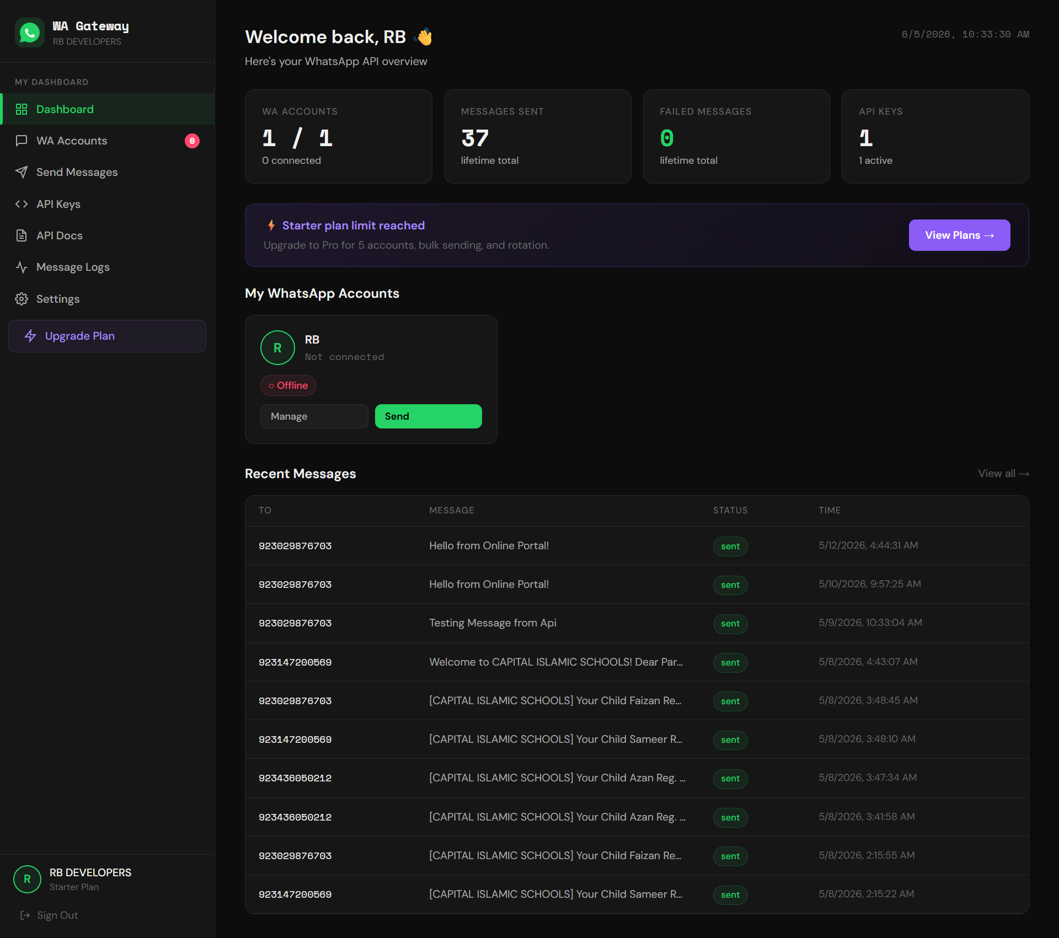Click the MESSAGE column header
1059x938 pixels.
pos(452,510)
